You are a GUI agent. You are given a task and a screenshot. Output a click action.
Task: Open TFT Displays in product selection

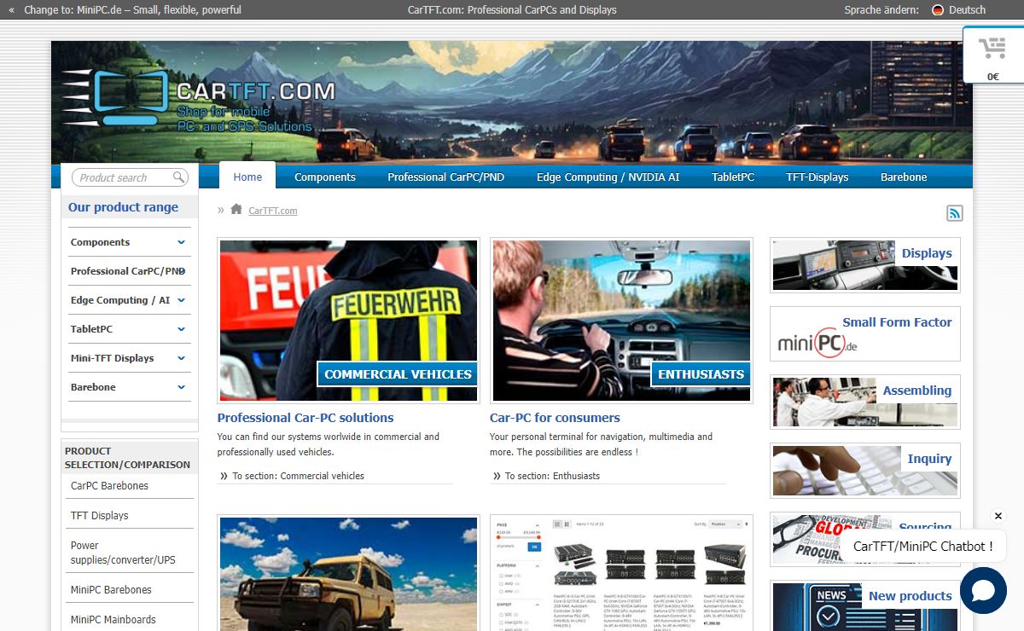(x=99, y=516)
